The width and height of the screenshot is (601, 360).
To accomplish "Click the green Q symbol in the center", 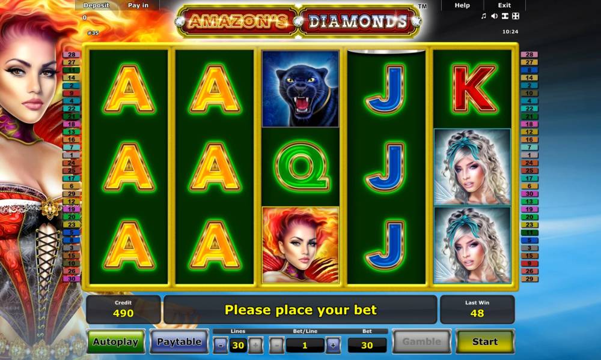I will (x=300, y=167).
